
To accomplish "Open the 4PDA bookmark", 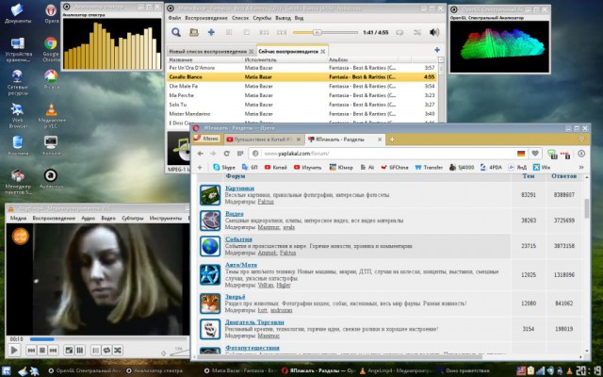I will (491, 168).
